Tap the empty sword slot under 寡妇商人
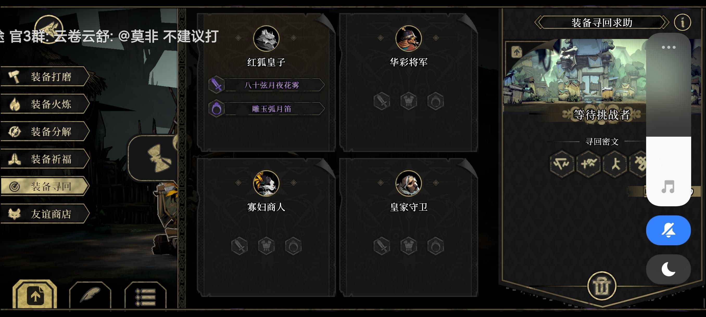The height and width of the screenshot is (317, 706). click(x=239, y=246)
